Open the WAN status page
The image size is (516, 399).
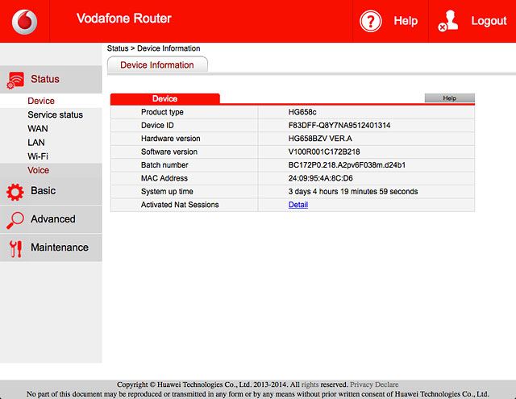point(38,129)
